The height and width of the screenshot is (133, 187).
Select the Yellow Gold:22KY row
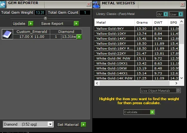click(137, 54)
